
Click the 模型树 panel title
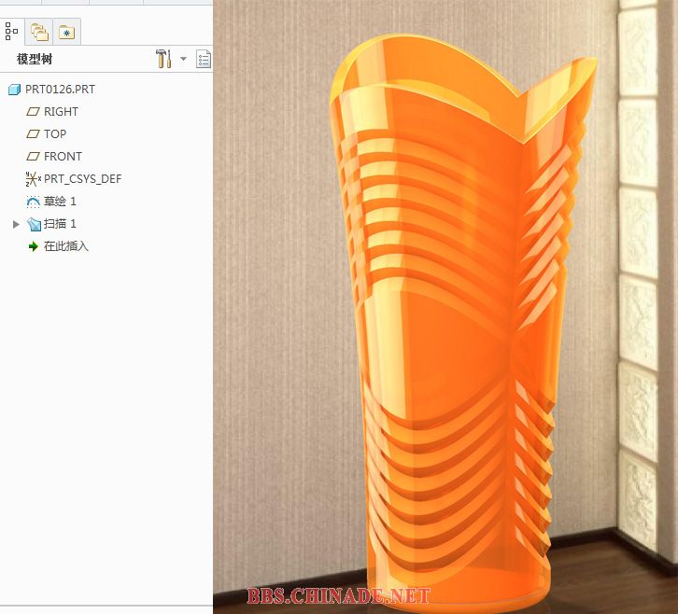tap(35, 59)
